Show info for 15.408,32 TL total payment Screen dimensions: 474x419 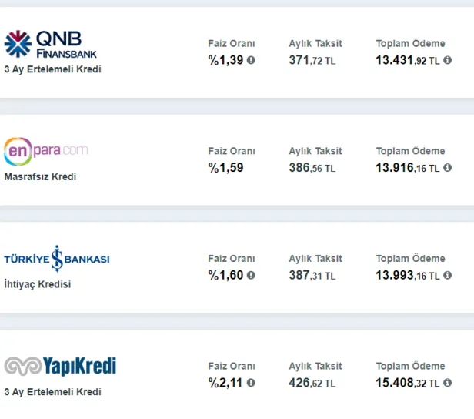448,383
